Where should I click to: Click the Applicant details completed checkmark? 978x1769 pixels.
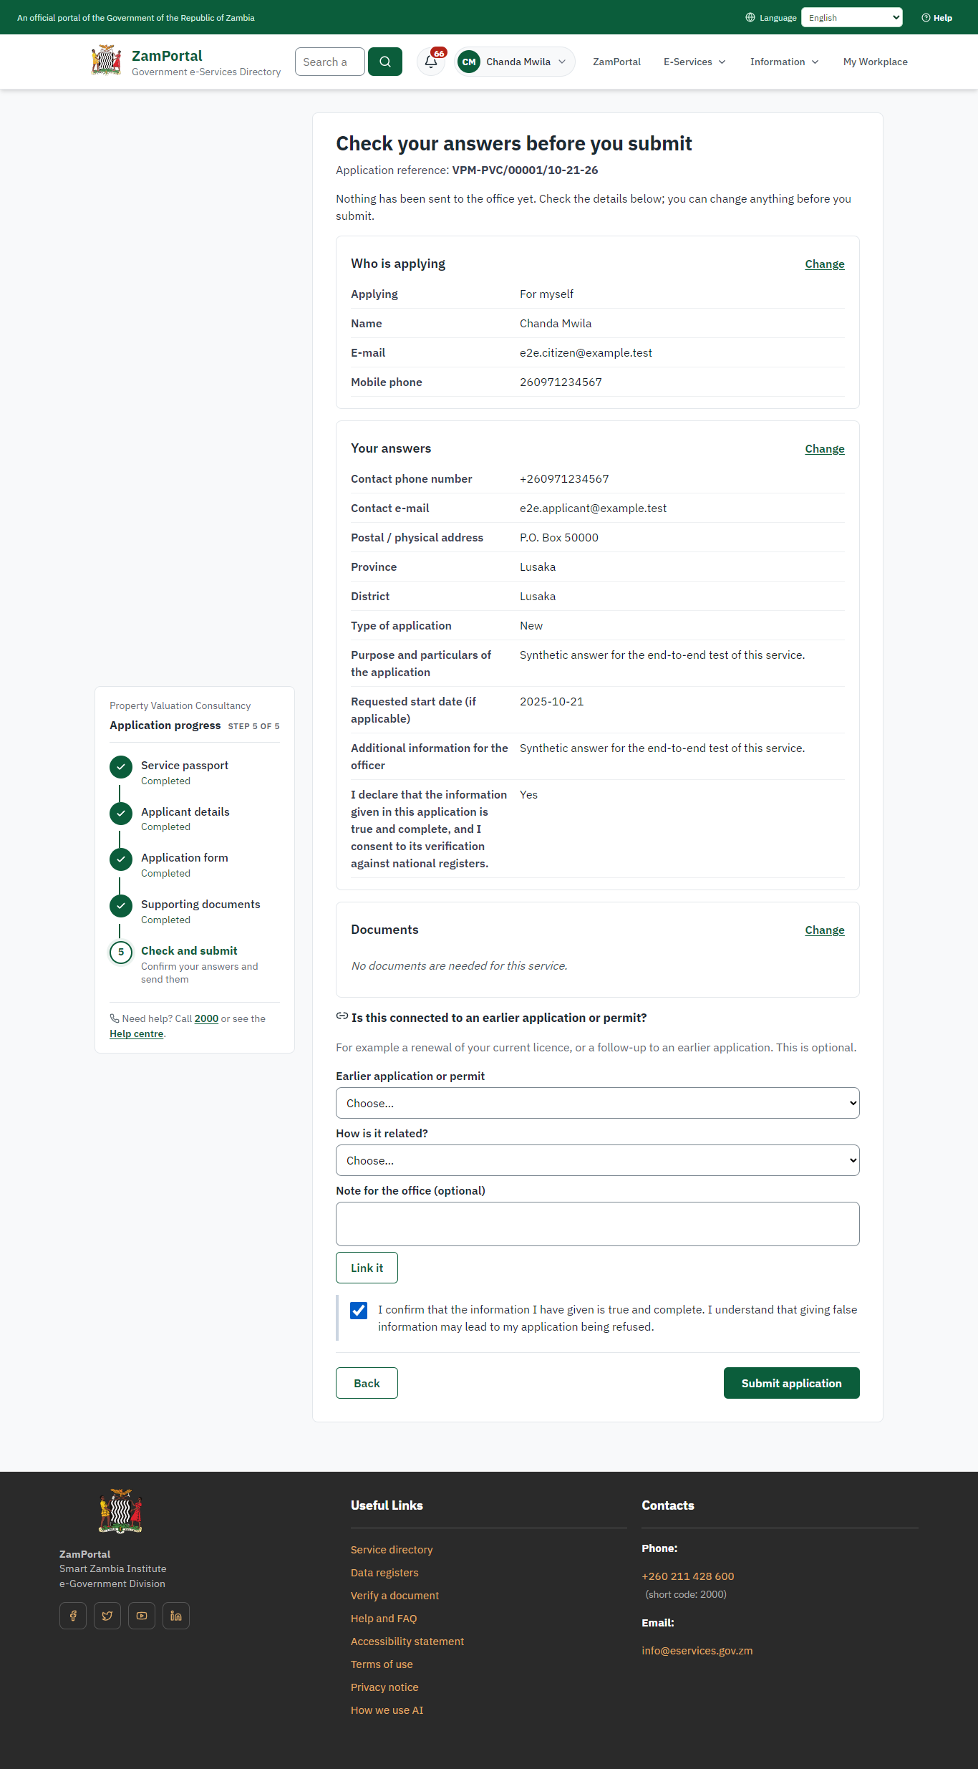click(121, 814)
